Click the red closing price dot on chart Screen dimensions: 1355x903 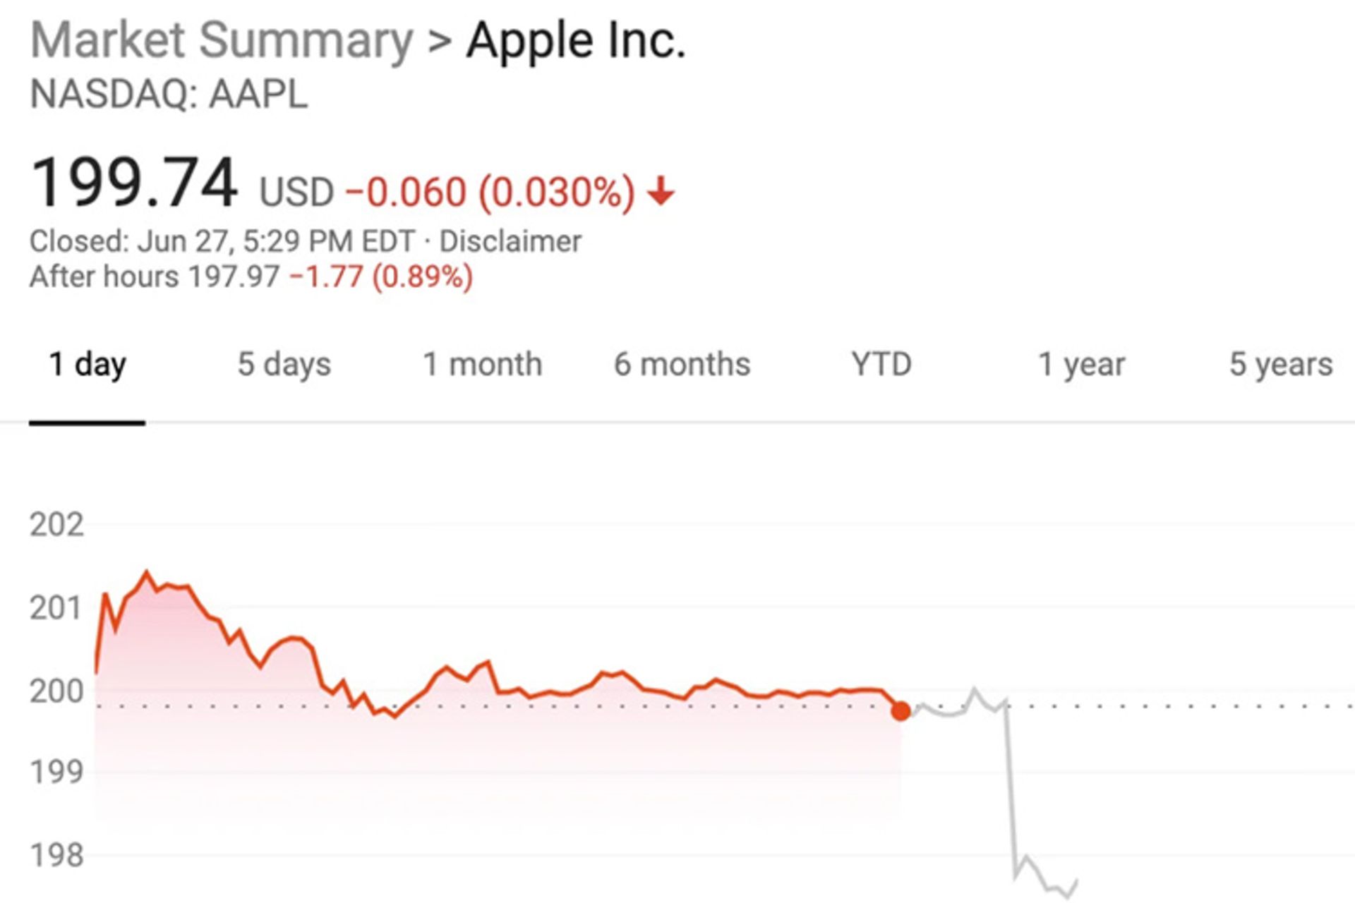click(x=901, y=710)
